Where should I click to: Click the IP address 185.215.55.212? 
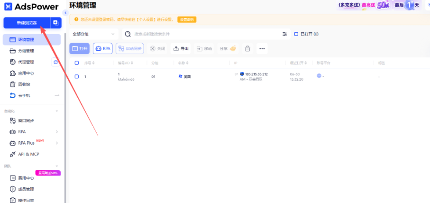tap(256, 74)
